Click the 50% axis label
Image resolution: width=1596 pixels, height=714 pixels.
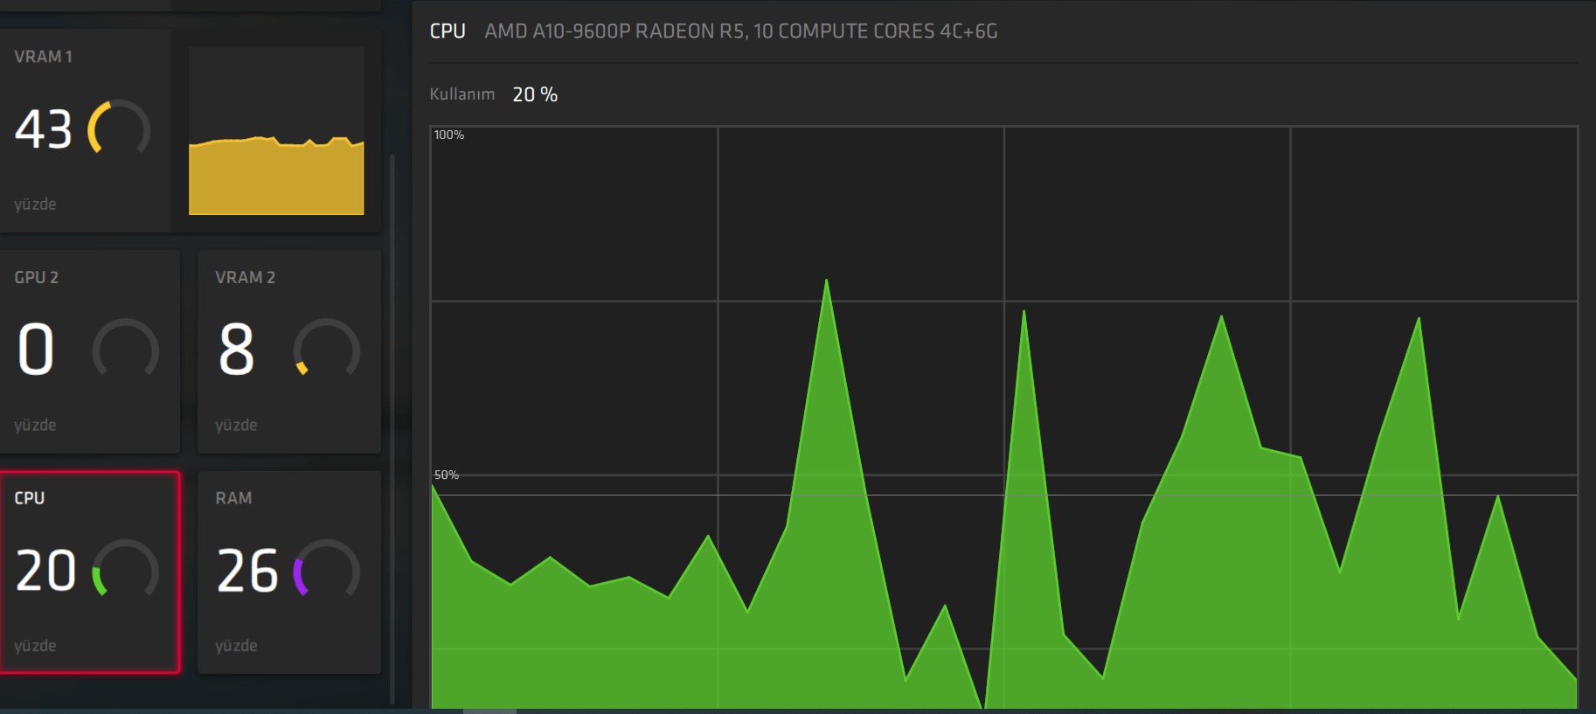(x=447, y=475)
